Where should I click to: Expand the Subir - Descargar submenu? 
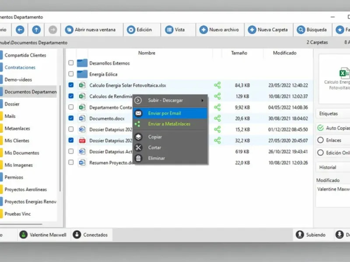coord(170,100)
